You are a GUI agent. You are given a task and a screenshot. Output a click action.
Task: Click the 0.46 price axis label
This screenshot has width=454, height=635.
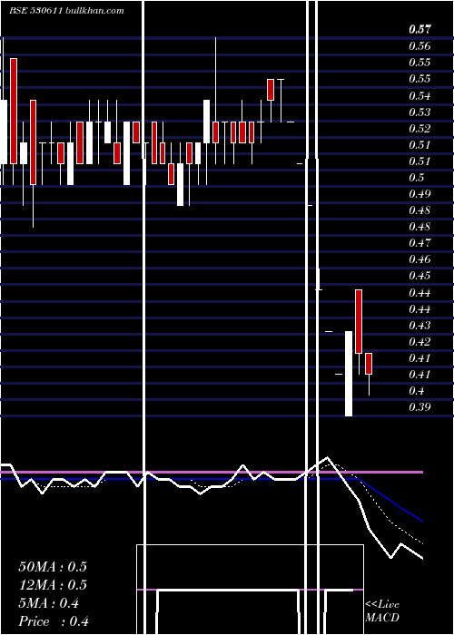419,259
